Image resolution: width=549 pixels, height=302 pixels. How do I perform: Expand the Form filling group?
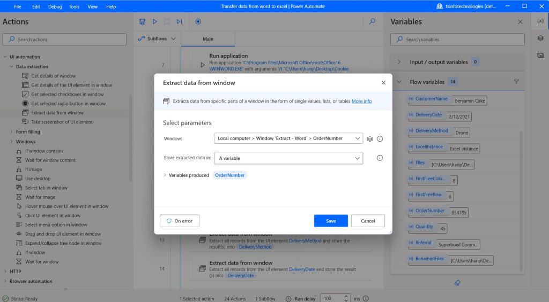tap(12, 131)
